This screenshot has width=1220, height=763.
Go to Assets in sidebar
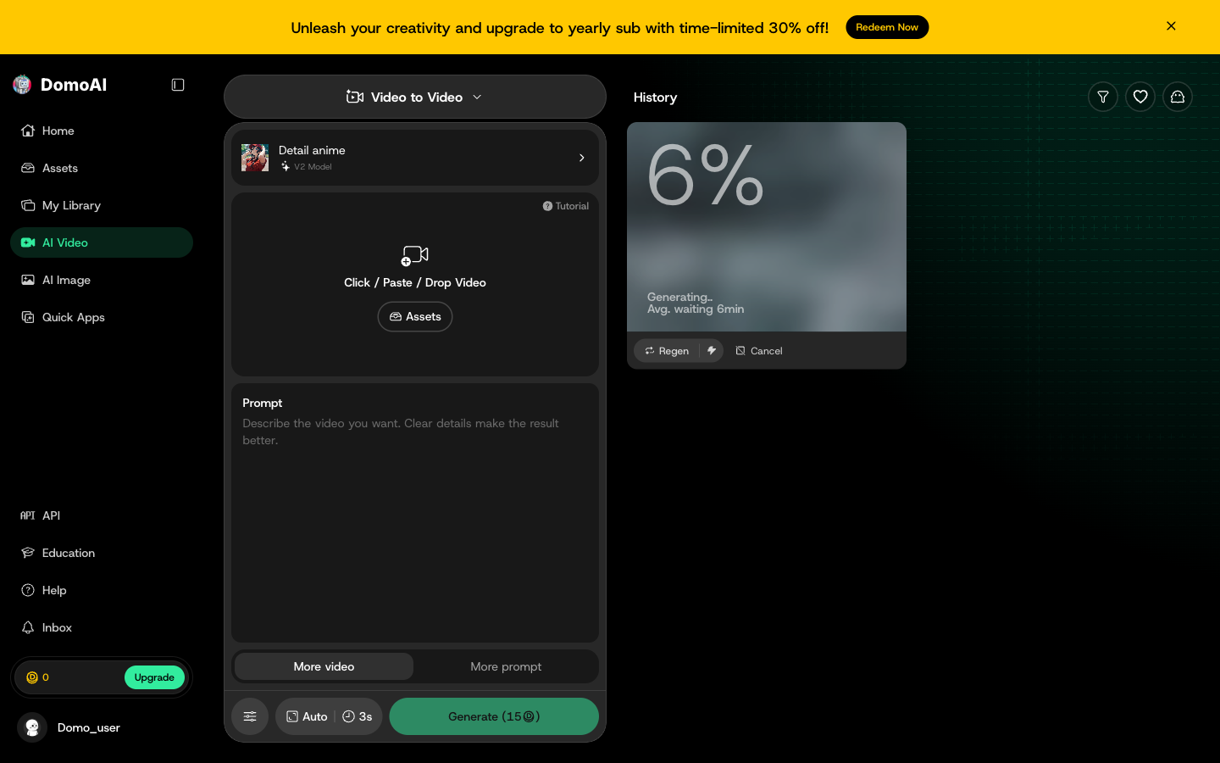click(102, 168)
